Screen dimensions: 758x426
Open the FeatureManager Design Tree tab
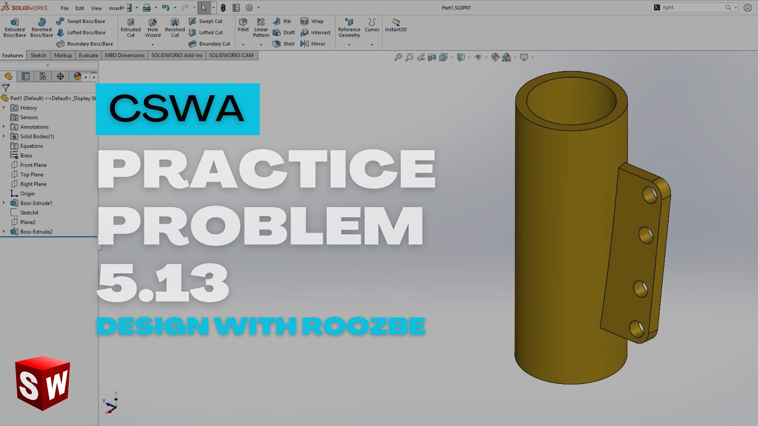[x=8, y=76]
